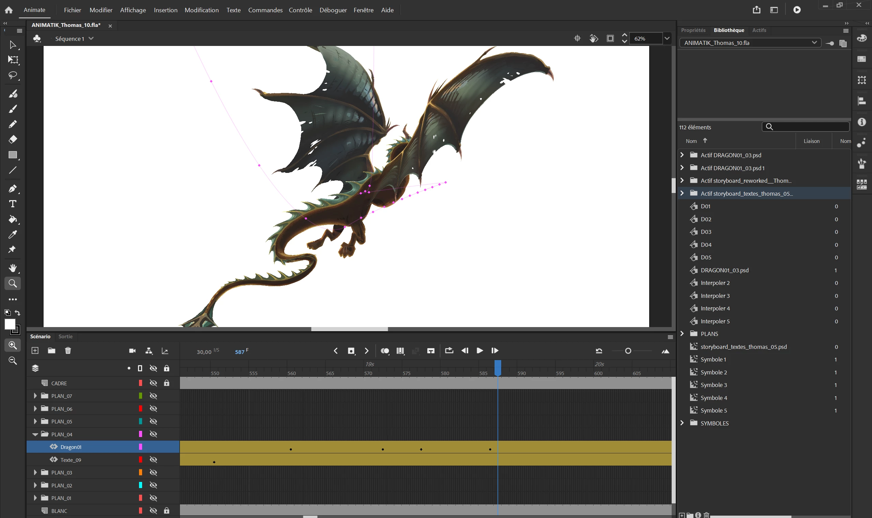This screenshot has height=518, width=872.
Task: Toggle visibility of PLAN_07 layer
Action: (153, 396)
